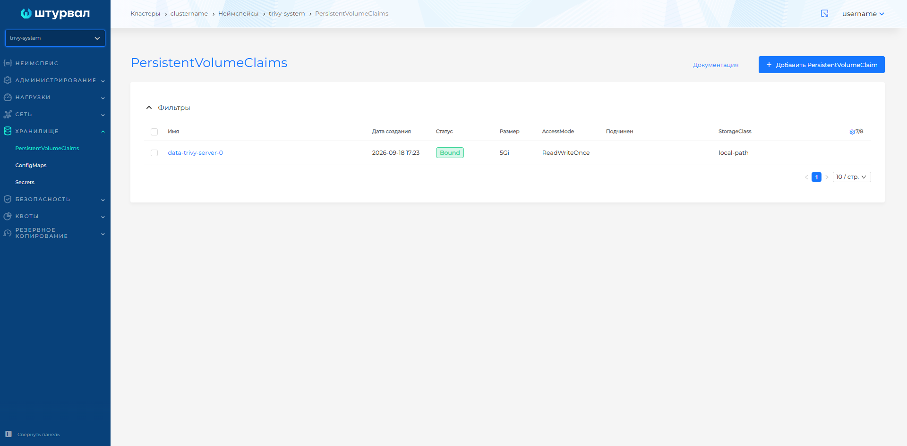Select page 1 in pagination
This screenshot has height=446, width=907.
tap(816, 177)
